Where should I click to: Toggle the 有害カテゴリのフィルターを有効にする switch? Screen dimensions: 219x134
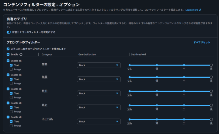coord(9,32)
